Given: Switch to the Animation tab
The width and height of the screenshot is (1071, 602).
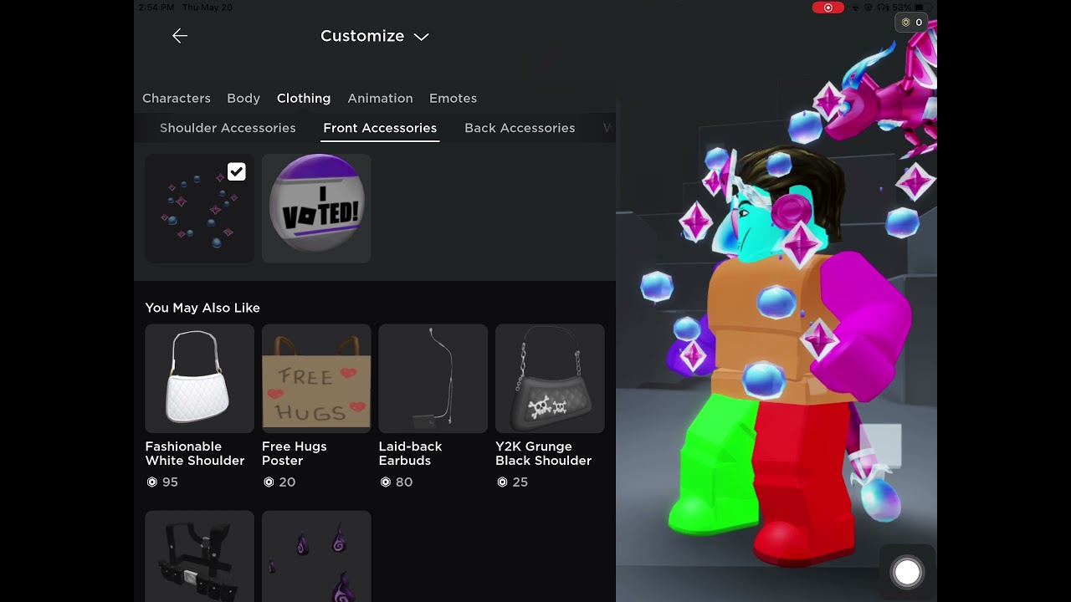Looking at the screenshot, I should [380, 98].
